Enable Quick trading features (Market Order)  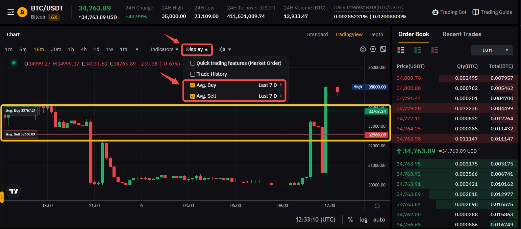click(193, 63)
